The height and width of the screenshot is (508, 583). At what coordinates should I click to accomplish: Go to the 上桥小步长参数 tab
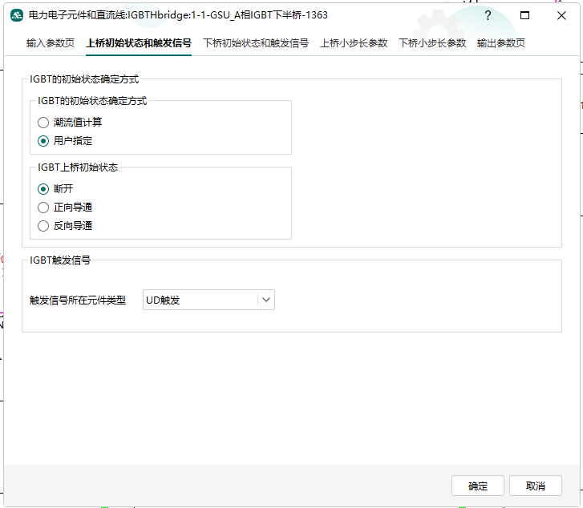tap(354, 43)
